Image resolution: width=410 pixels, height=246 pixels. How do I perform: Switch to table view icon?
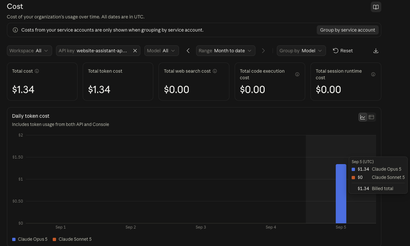click(x=371, y=117)
